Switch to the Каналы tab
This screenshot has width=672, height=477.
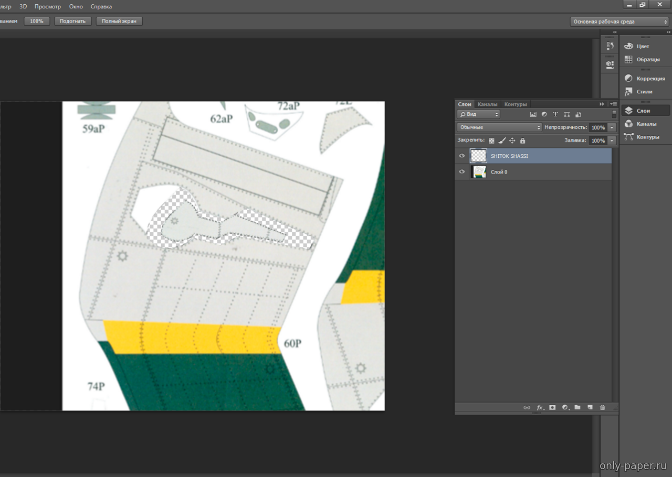[x=487, y=104]
